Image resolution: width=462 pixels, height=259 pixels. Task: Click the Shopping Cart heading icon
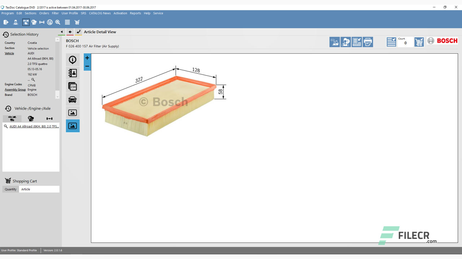(8, 181)
